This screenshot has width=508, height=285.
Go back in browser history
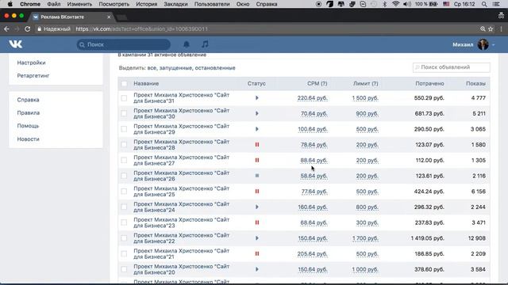pyautogui.click(x=6, y=28)
